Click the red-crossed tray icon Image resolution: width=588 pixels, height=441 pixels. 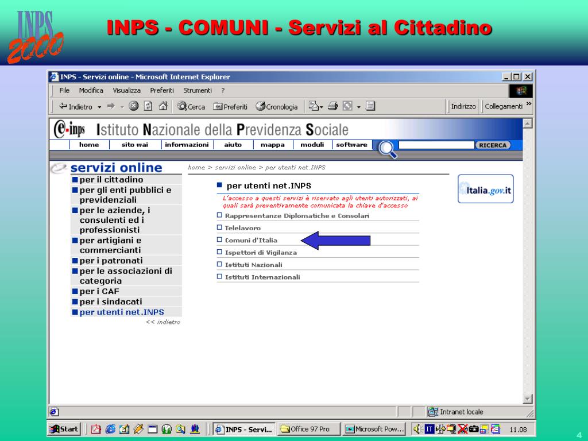[463, 428]
